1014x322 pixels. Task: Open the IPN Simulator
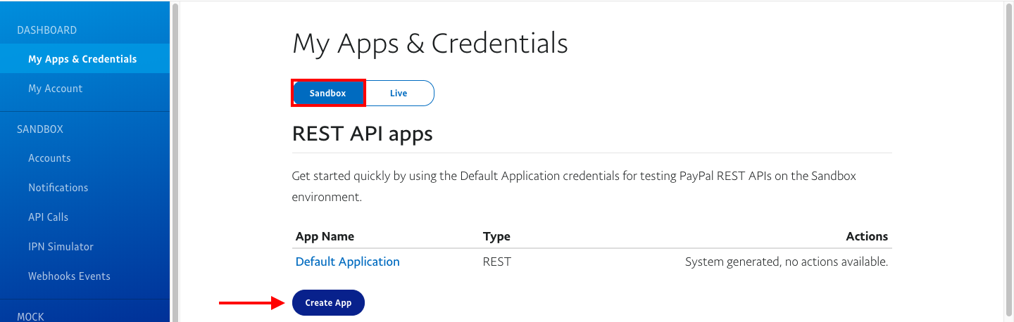click(x=61, y=247)
